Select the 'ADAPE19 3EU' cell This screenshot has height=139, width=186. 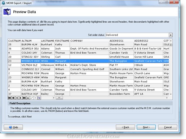[31, 49]
